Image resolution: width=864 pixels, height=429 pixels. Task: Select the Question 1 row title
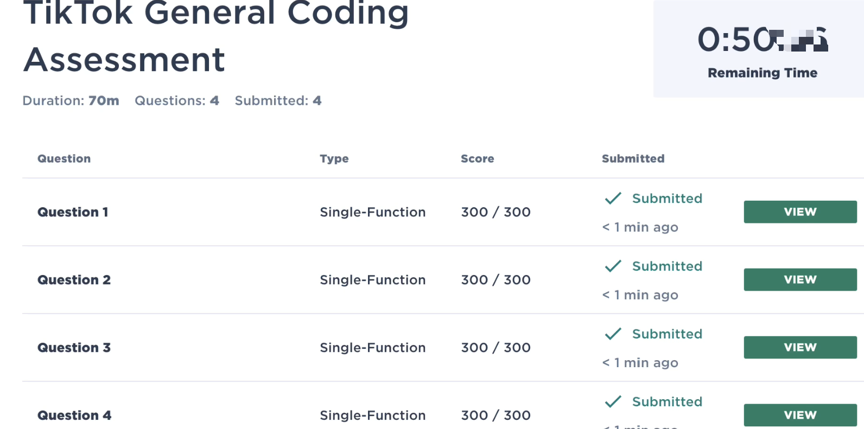click(x=73, y=212)
